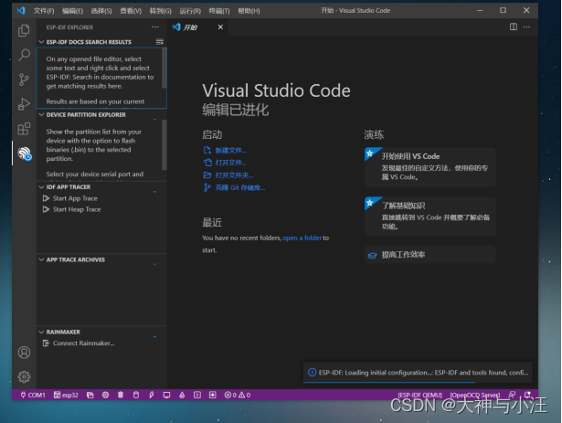The width and height of the screenshot is (562, 423).
Task: Click OpenOCD Server status bar item
Action: [x=475, y=395]
